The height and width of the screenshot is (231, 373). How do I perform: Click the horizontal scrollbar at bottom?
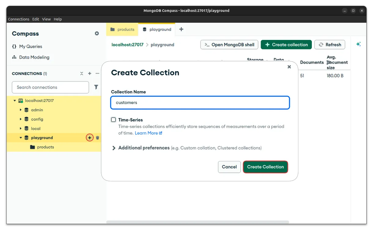(x=198, y=222)
